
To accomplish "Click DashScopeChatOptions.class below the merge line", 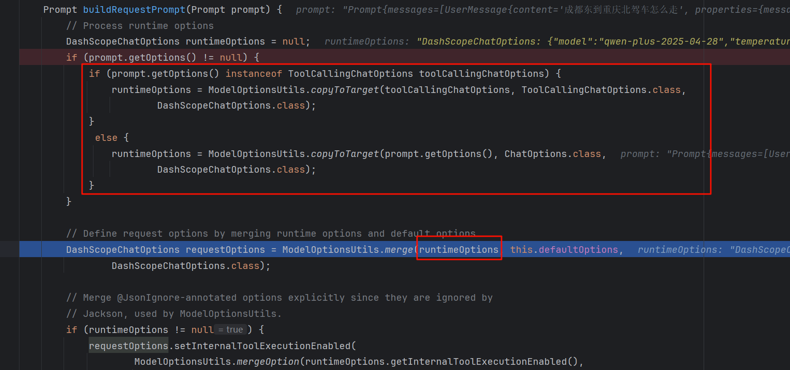I will tap(186, 266).
